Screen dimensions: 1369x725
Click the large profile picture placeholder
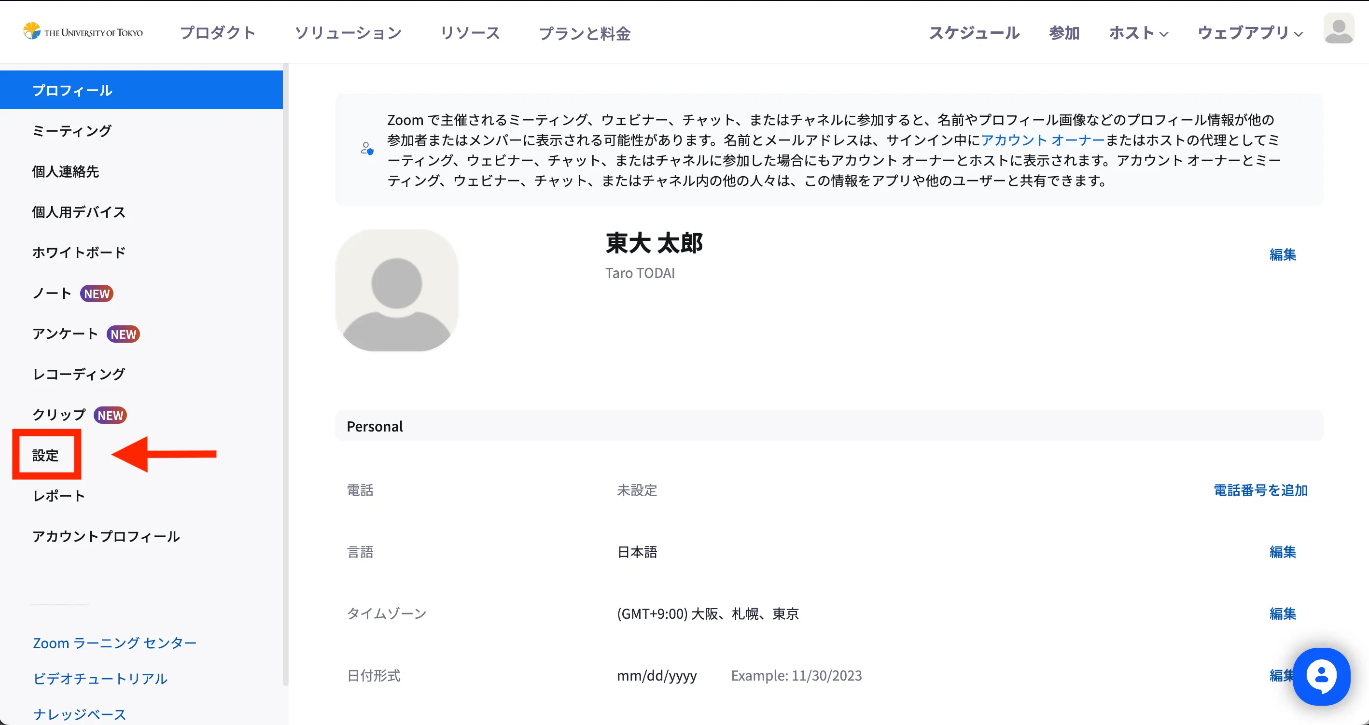396,290
